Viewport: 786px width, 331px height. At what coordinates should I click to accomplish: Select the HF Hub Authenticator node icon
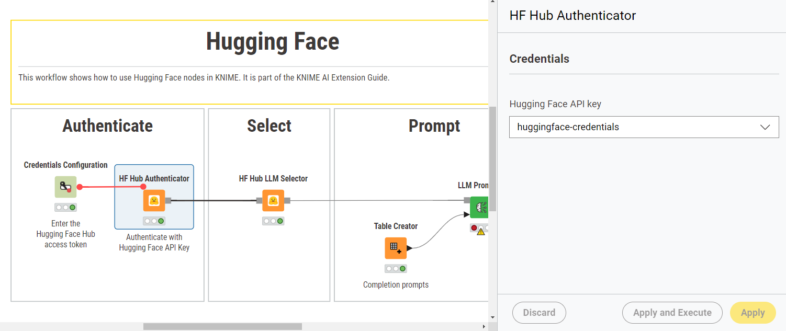[154, 200]
